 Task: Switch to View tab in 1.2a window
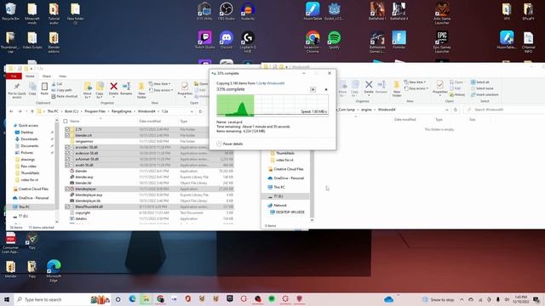62,76
